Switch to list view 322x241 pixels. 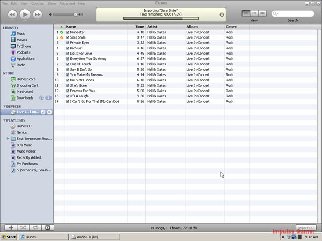pyautogui.click(x=246, y=13)
